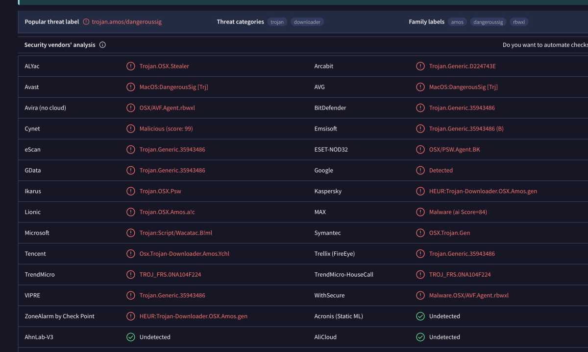Click the BitDefender detection alert icon
This screenshot has height=352, width=588.
(420, 108)
